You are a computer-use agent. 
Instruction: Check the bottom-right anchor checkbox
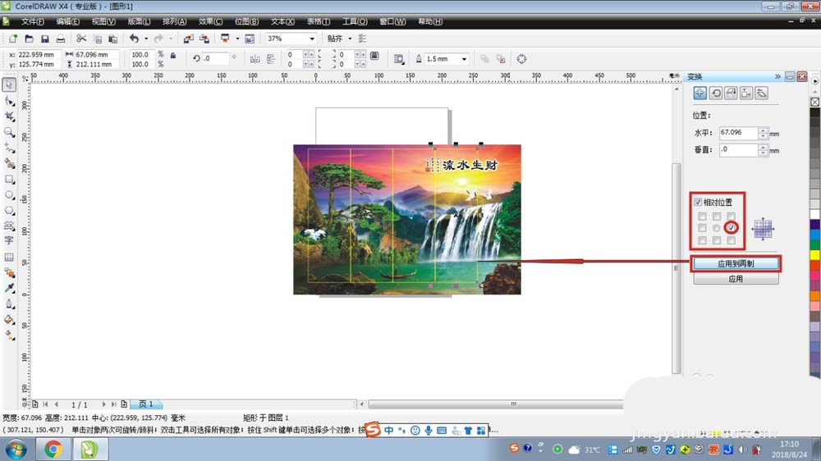(731, 240)
